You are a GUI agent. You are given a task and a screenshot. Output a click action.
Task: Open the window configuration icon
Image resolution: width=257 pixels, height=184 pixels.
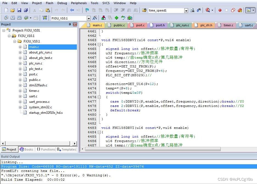(x=249, y=10)
